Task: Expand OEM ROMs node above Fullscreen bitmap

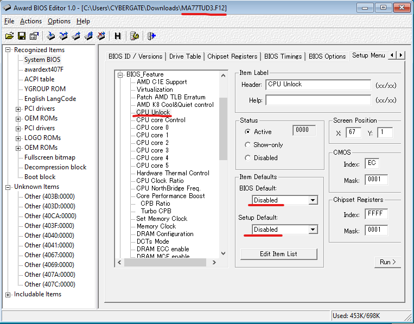Action: click(x=18, y=148)
